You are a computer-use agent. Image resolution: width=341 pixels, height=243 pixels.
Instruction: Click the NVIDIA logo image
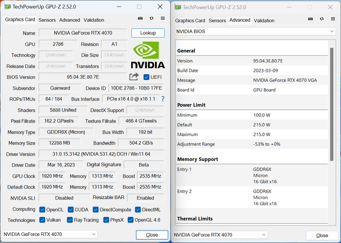(x=148, y=55)
